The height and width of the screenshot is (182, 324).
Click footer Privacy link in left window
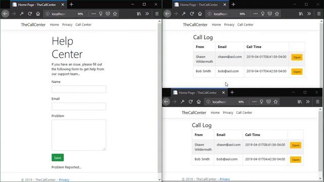[64, 180]
